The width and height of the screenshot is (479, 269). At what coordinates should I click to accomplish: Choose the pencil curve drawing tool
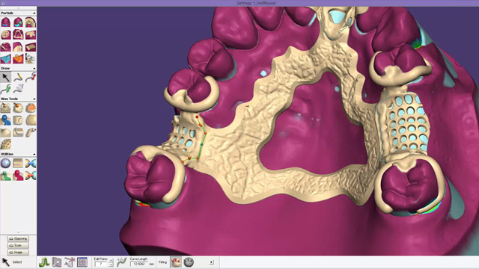click(x=18, y=77)
